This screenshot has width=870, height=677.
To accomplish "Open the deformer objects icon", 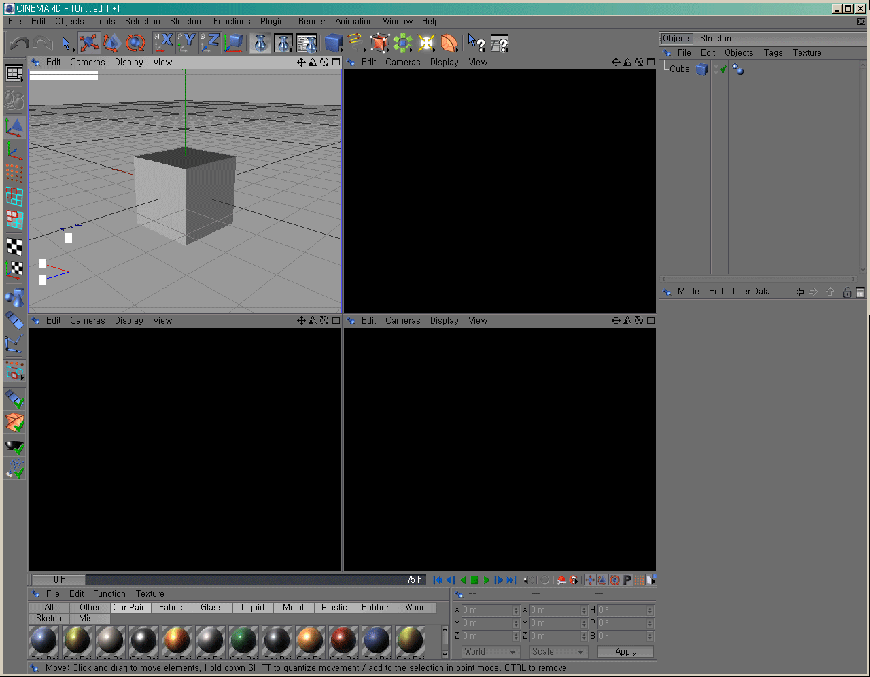I will pos(449,44).
